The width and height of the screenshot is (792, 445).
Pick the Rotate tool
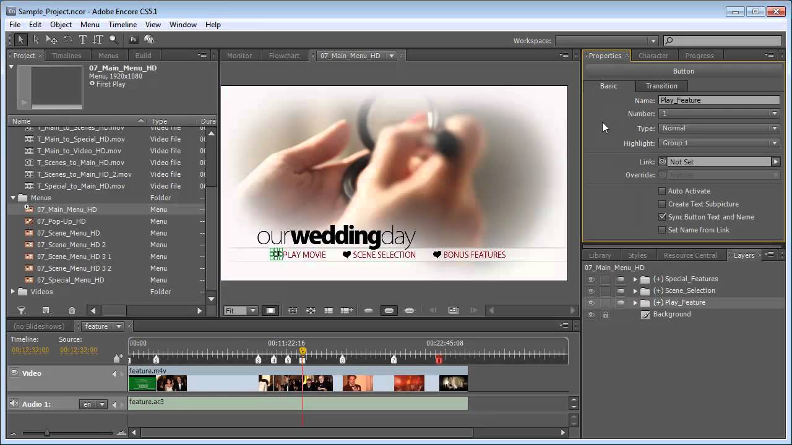(67, 40)
